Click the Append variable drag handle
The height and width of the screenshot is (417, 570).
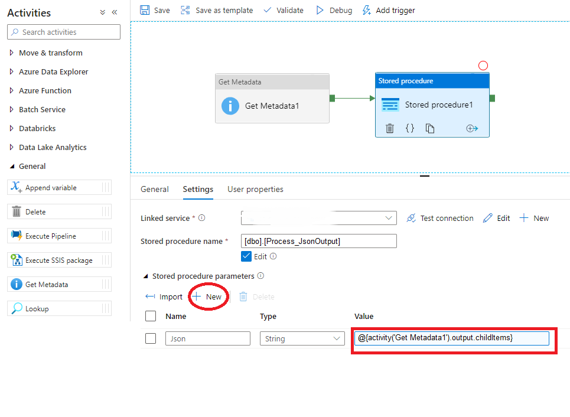click(106, 187)
